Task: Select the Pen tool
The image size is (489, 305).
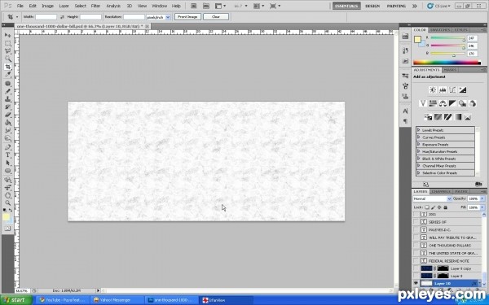Action: click(8, 147)
